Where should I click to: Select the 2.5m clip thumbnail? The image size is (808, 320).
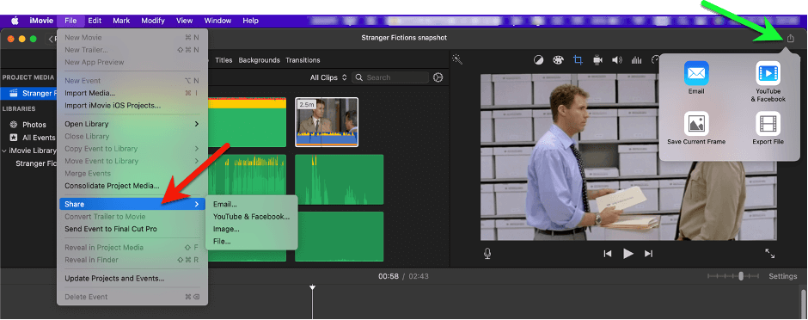point(326,122)
